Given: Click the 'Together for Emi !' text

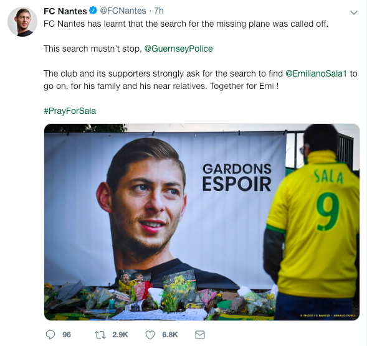Looking at the screenshot, I should pyautogui.click(x=244, y=86).
